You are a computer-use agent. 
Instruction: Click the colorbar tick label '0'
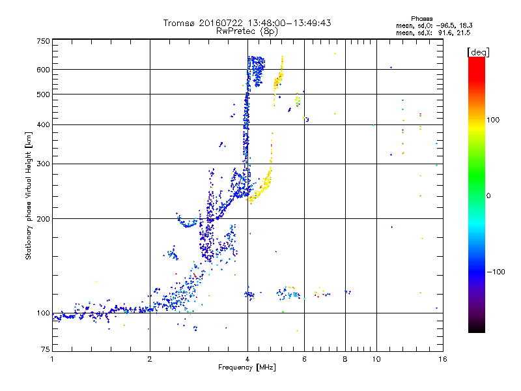(488, 195)
